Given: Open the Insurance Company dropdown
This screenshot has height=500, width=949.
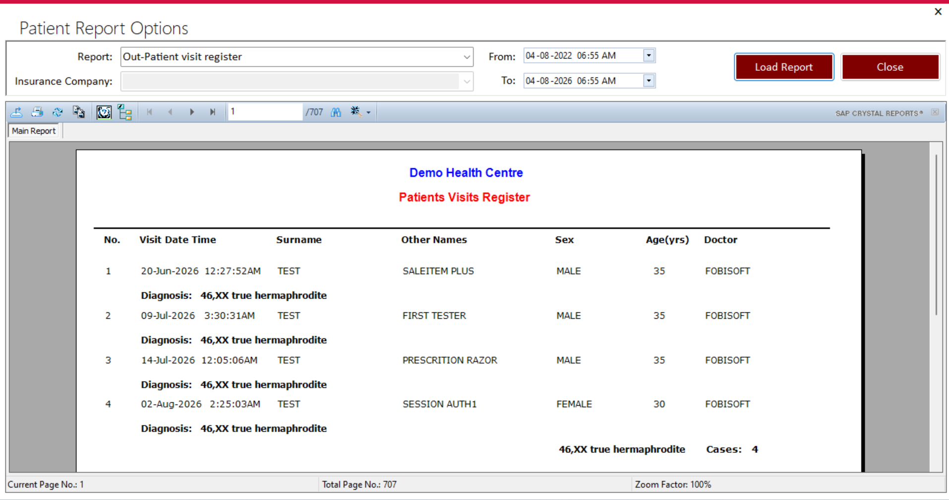Looking at the screenshot, I should pyautogui.click(x=467, y=81).
